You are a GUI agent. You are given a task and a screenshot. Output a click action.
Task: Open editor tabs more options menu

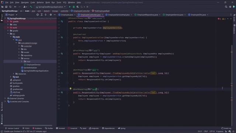point(231,15)
